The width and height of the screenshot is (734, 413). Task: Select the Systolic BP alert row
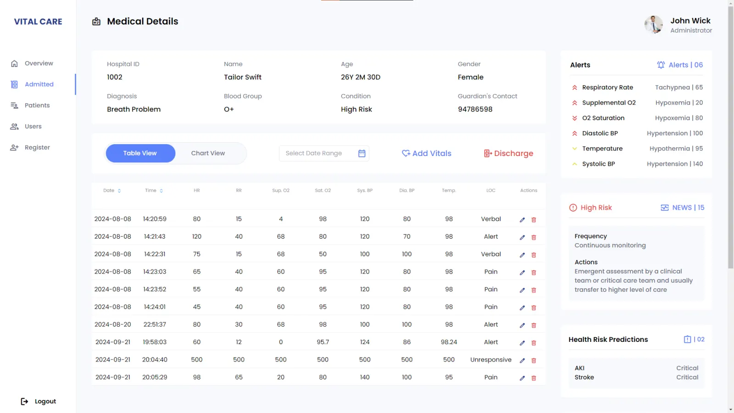pos(637,164)
